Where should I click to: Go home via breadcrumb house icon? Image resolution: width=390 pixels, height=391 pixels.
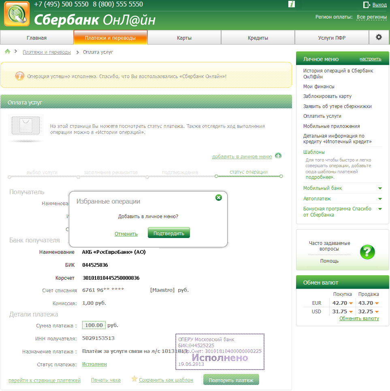(x=8, y=51)
